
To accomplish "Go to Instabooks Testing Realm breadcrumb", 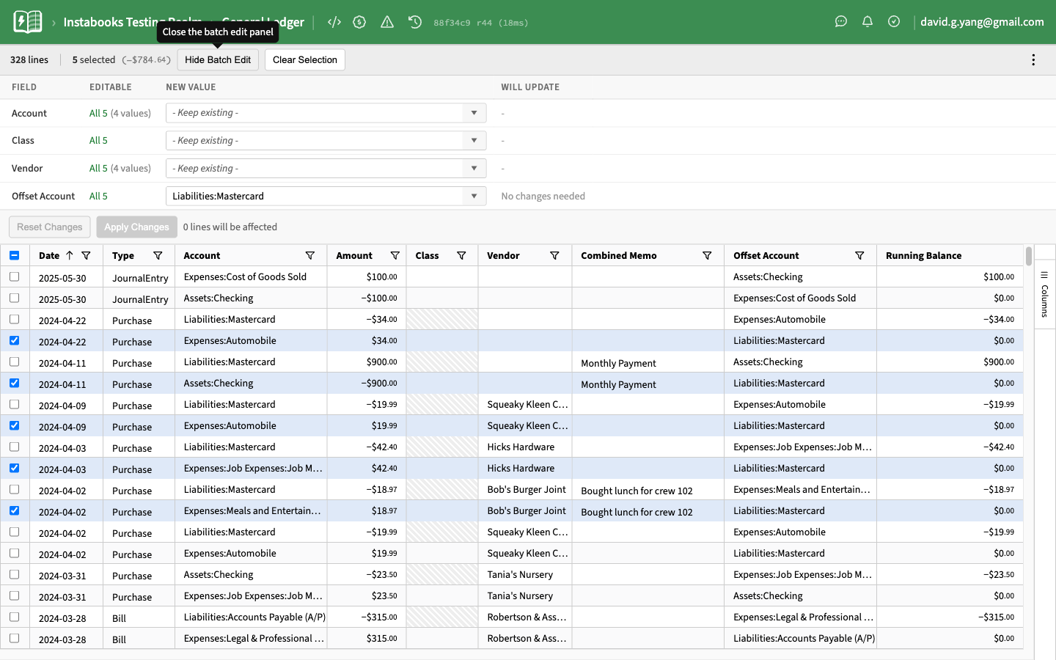I will coord(133,22).
